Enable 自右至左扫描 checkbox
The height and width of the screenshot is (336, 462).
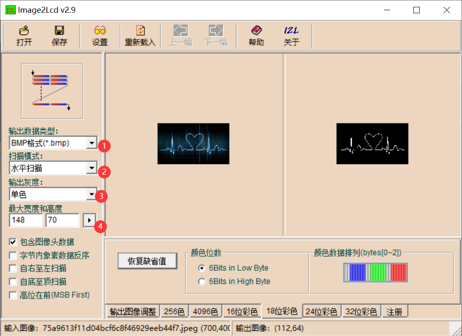tap(13, 268)
